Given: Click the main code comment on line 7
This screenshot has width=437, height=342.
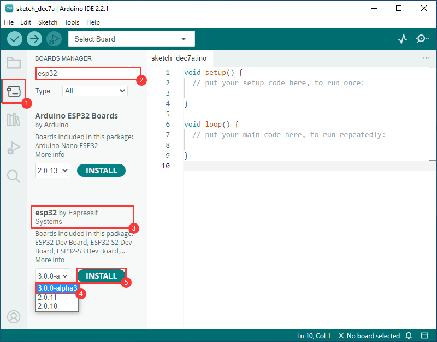Looking at the screenshot, I should click(x=289, y=134).
